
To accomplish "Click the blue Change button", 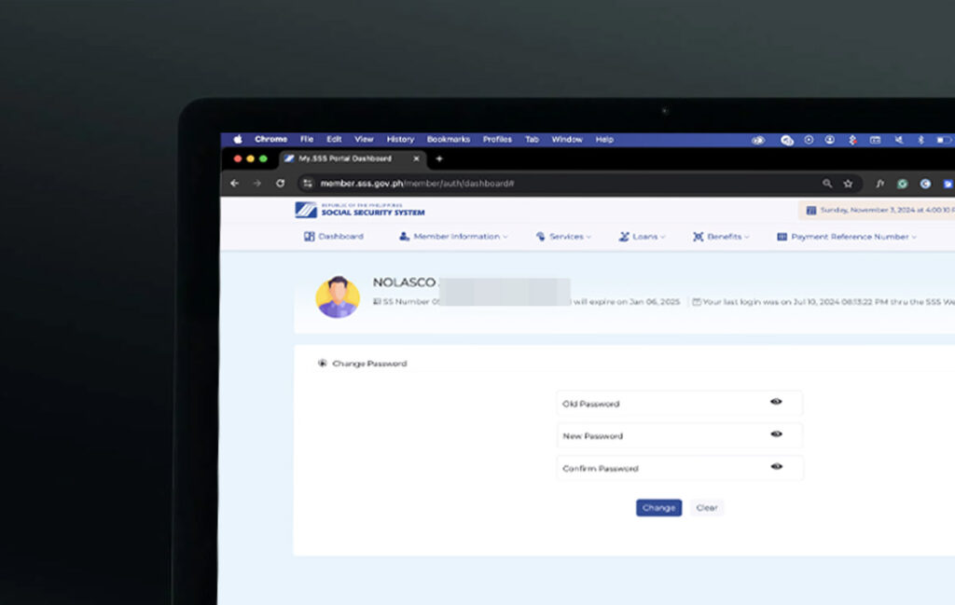I will 658,508.
